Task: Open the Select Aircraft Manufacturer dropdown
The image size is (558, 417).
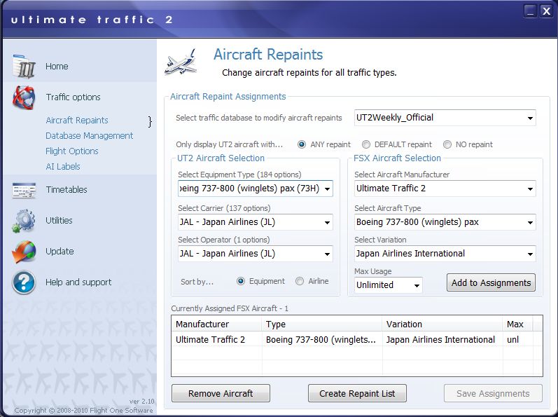Action: pos(445,189)
